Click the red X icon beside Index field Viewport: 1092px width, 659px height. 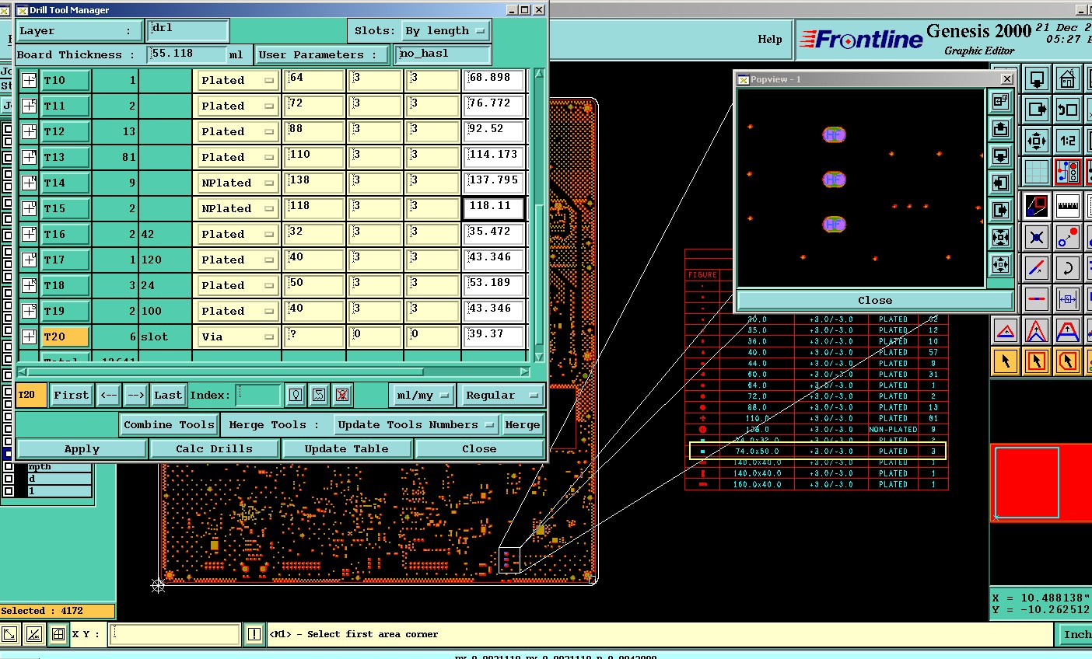click(341, 395)
